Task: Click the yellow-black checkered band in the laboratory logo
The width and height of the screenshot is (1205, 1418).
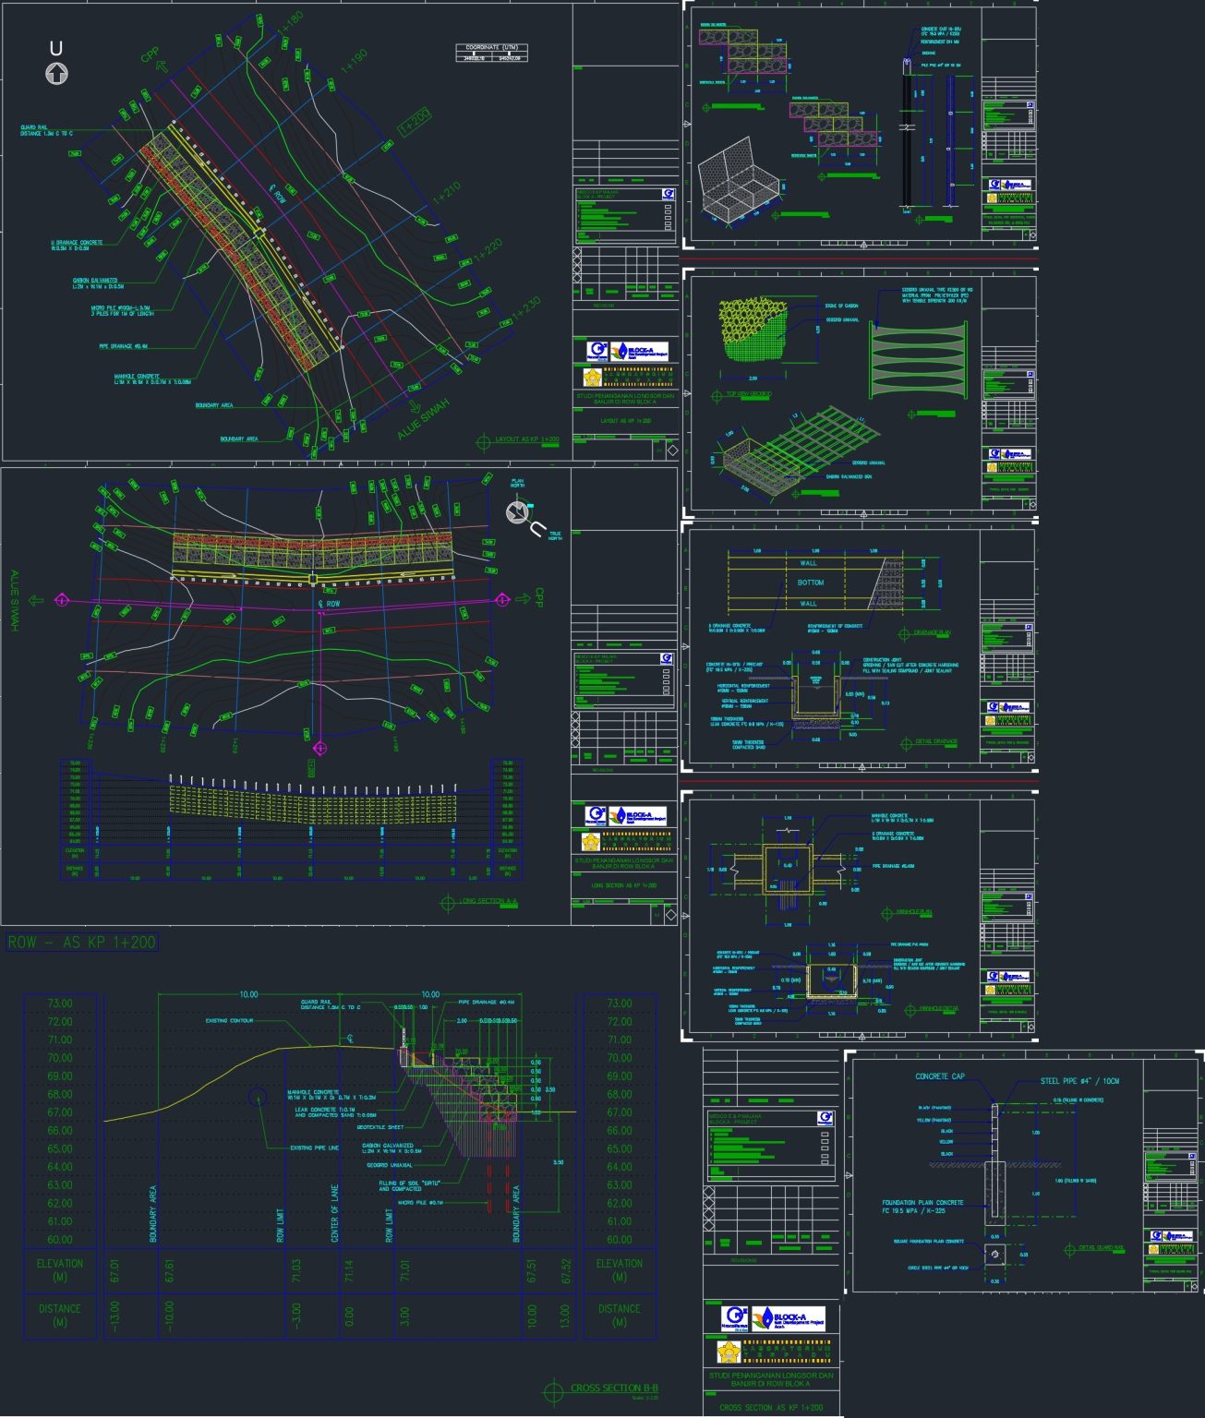Action: click(x=637, y=369)
